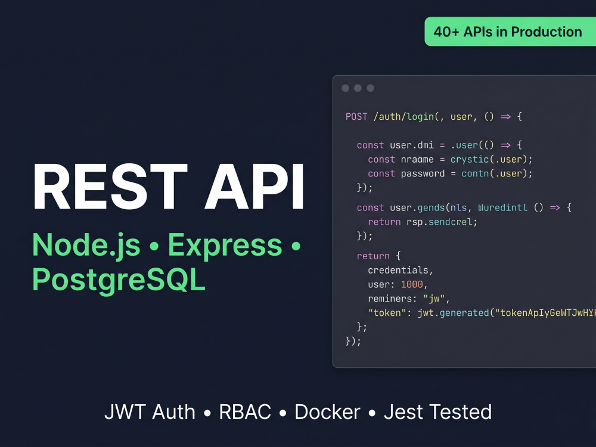Click the "user: 1000," code line
The width and height of the screenshot is (596, 447).
click(398, 284)
